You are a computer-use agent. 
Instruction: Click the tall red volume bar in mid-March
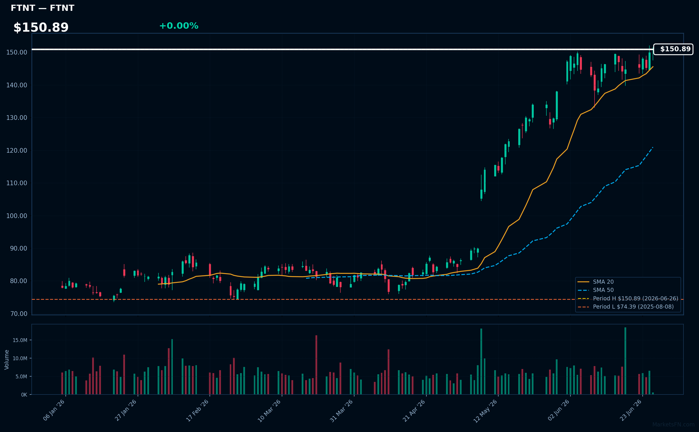pyautogui.click(x=316, y=365)
